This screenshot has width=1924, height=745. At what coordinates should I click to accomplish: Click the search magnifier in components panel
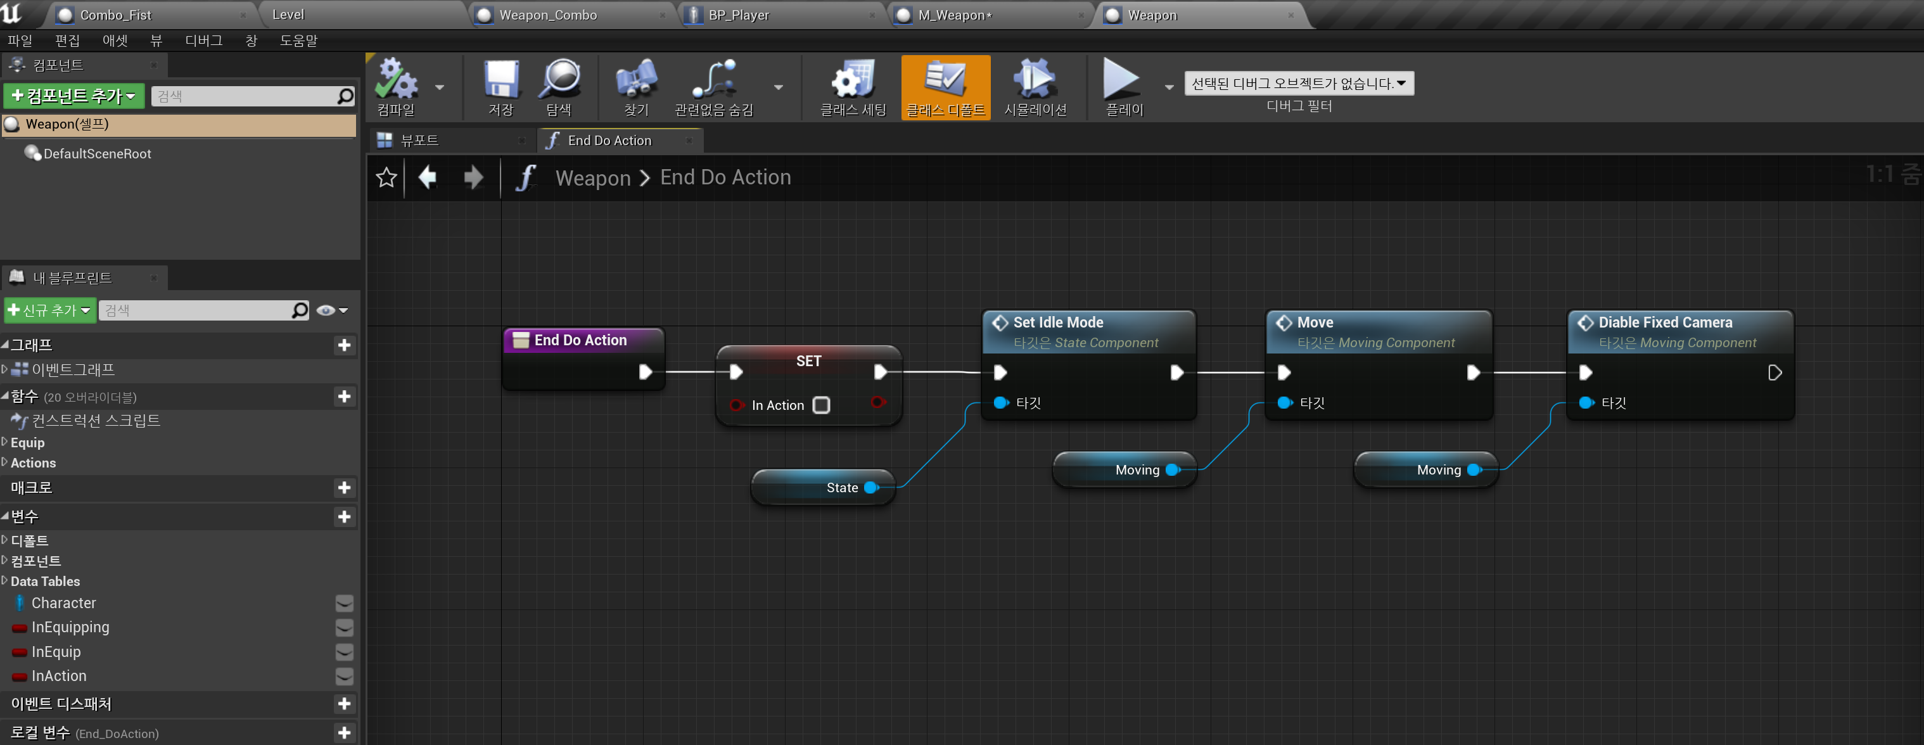tap(345, 96)
